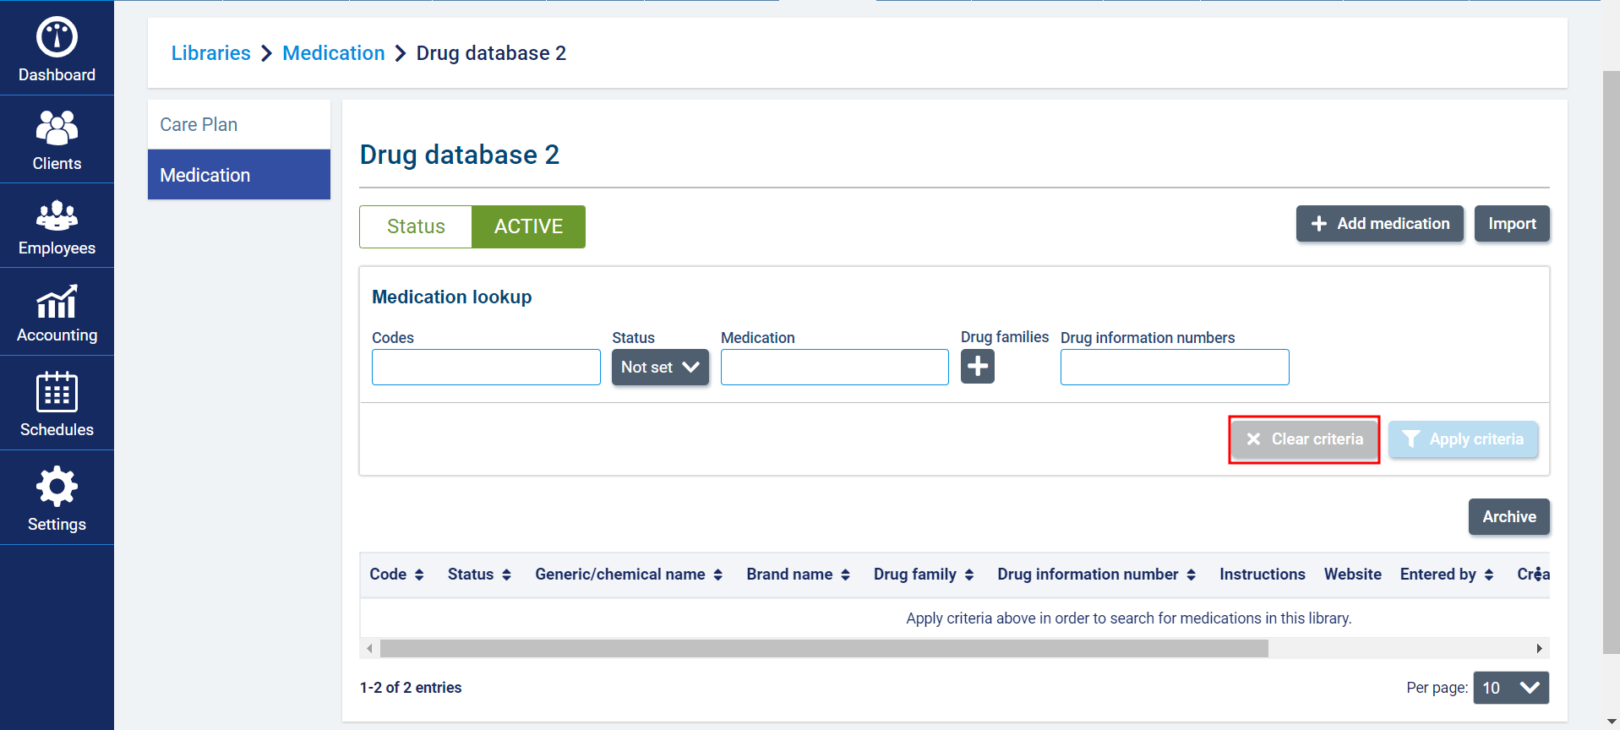
Task: Open Settings gear icon
Action: point(57,487)
